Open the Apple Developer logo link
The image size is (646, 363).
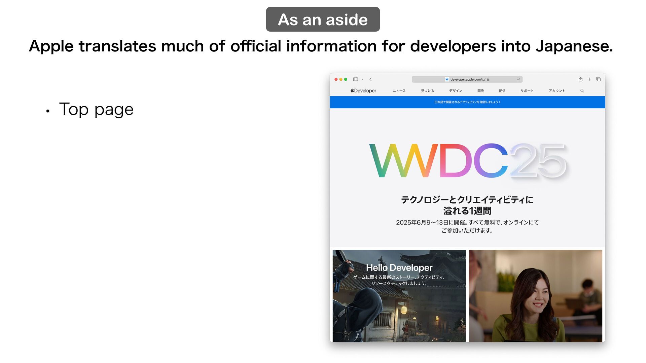point(363,91)
